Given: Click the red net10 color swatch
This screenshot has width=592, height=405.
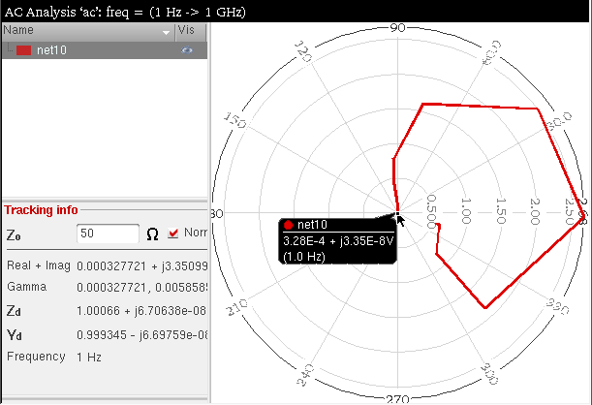Looking at the screenshot, I should coord(24,50).
